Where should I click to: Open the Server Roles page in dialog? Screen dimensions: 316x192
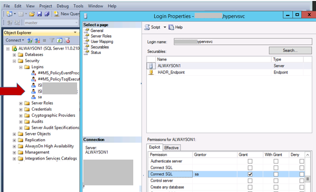coord(101,36)
